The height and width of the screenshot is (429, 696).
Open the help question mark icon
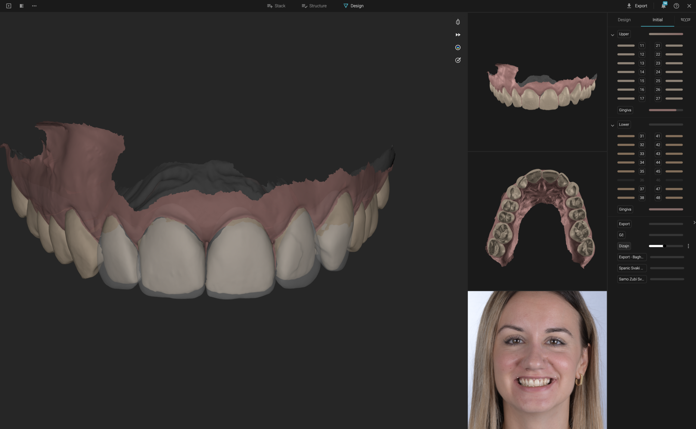click(x=676, y=6)
